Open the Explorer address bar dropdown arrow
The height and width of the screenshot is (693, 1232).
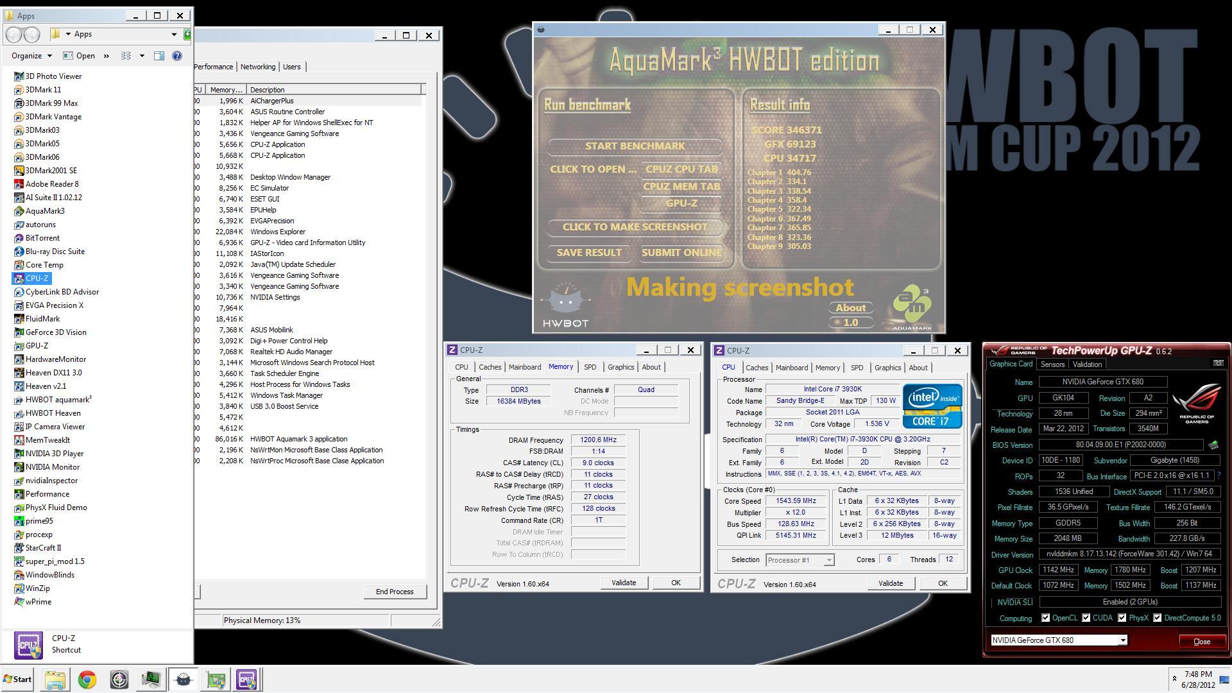[x=173, y=35]
